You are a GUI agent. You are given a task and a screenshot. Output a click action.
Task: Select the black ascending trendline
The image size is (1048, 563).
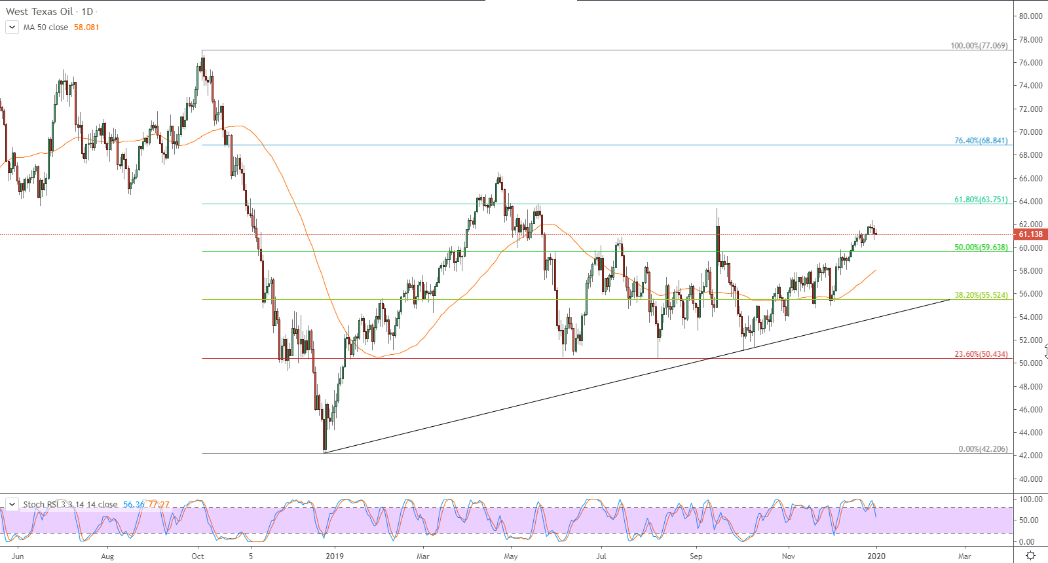[637, 376]
